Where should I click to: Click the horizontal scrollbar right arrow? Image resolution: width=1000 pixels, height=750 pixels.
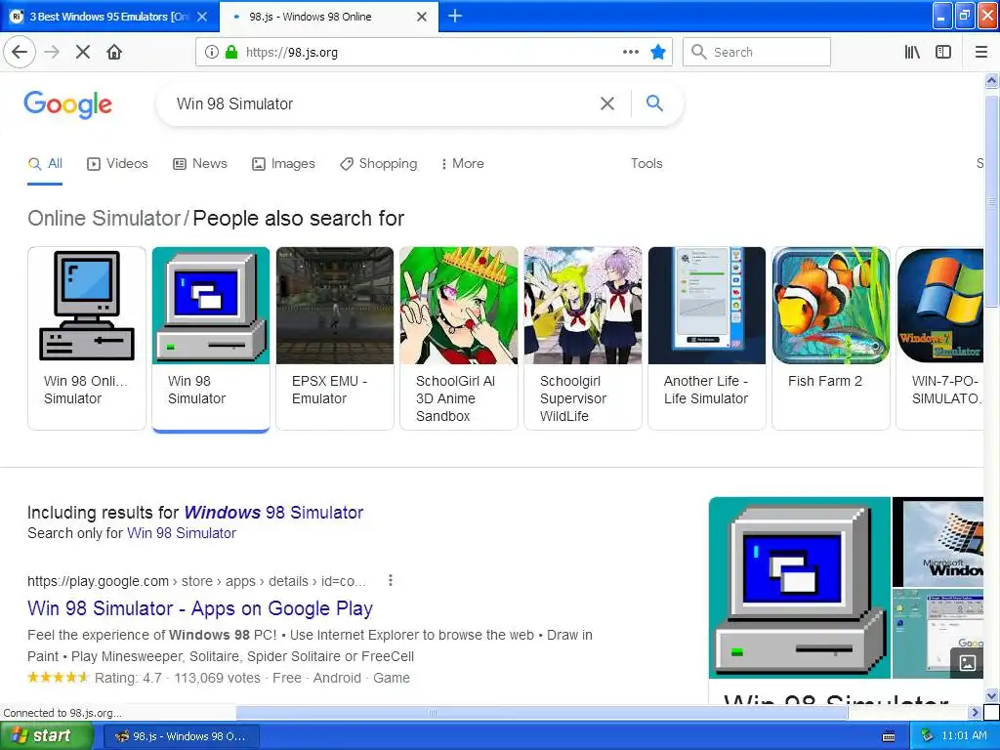[975, 712]
